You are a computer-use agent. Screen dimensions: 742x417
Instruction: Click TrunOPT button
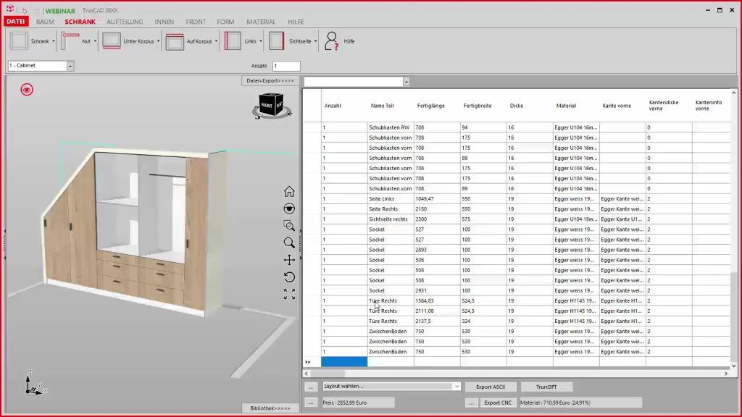(x=546, y=387)
